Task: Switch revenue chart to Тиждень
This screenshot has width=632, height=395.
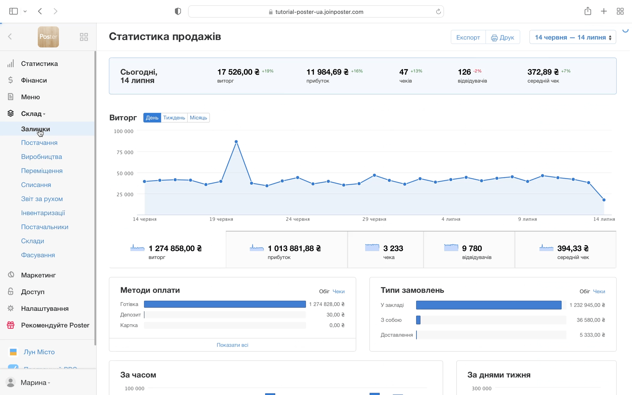Action: pyautogui.click(x=174, y=118)
